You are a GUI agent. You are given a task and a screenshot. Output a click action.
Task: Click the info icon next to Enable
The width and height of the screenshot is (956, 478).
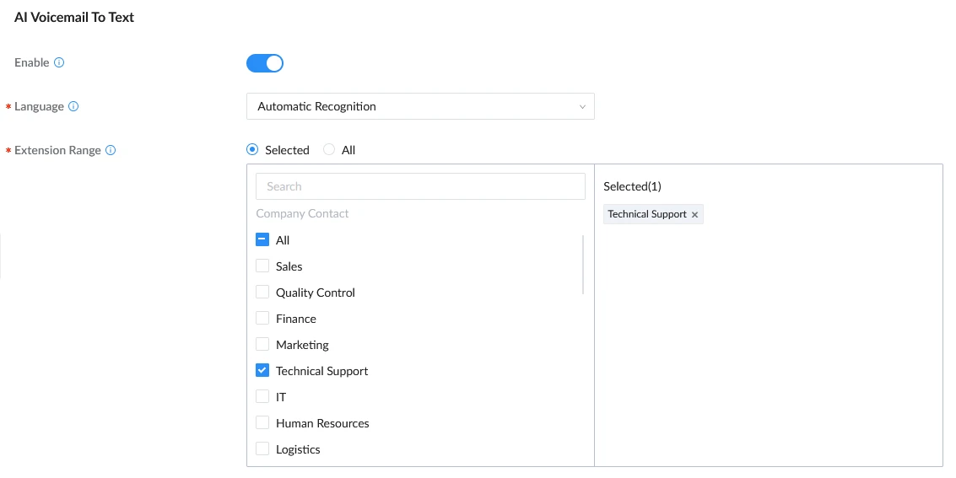click(x=59, y=62)
